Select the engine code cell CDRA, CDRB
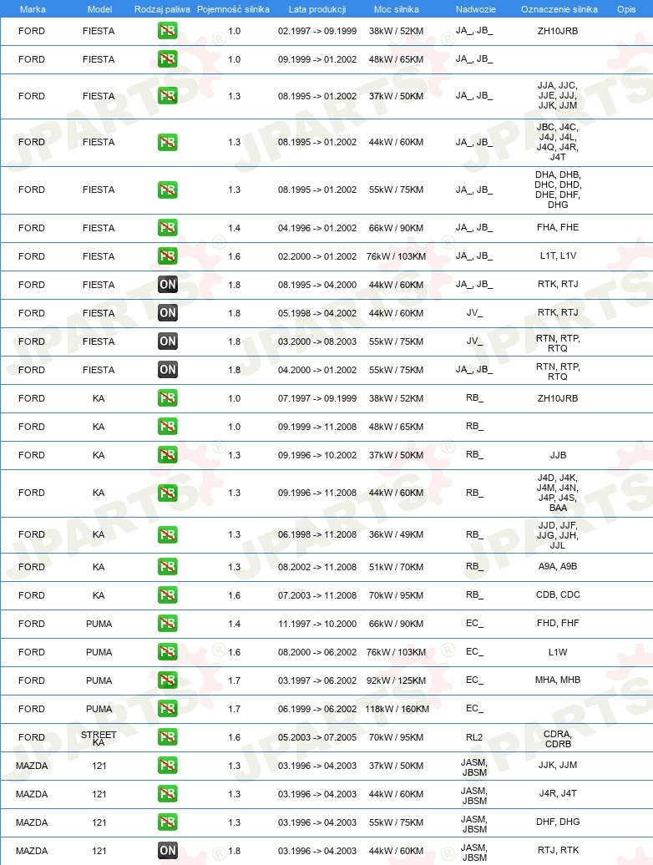 pyautogui.click(x=558, y=739)
